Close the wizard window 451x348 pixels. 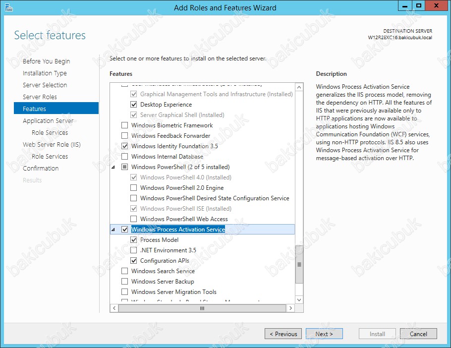coord(436,6)
